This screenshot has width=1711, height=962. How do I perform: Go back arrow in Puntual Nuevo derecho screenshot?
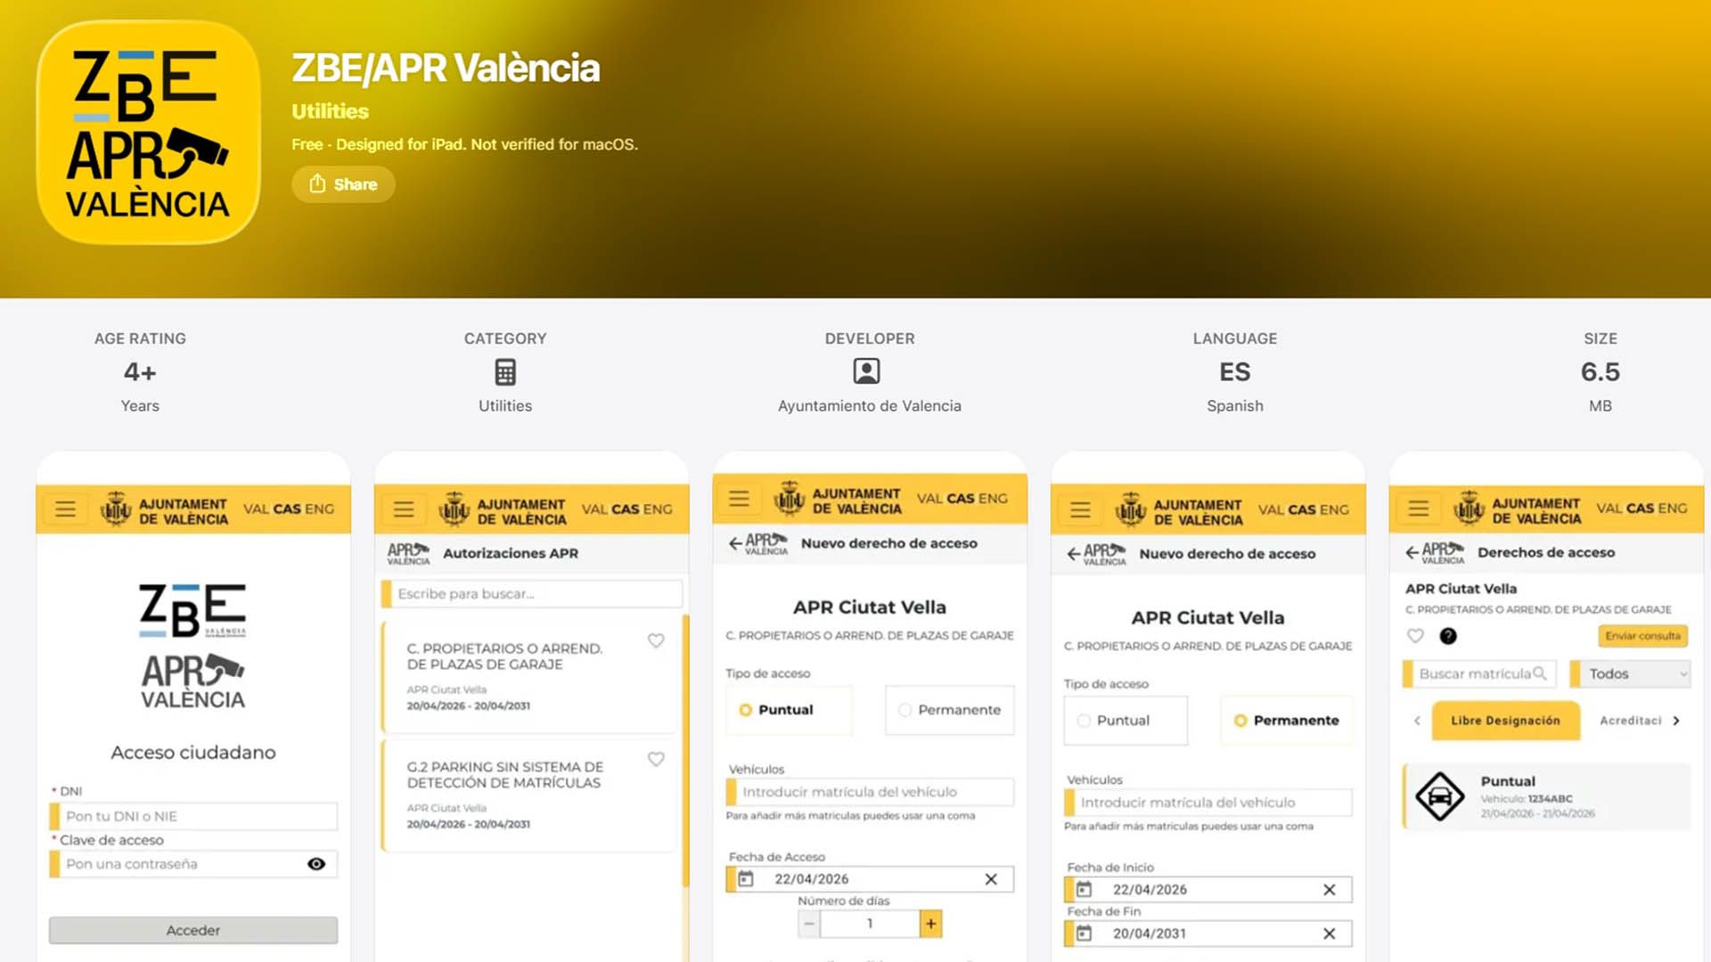735,543
